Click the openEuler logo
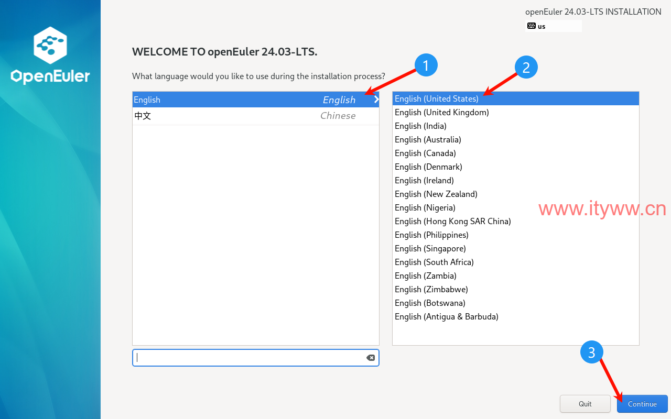 50,55
